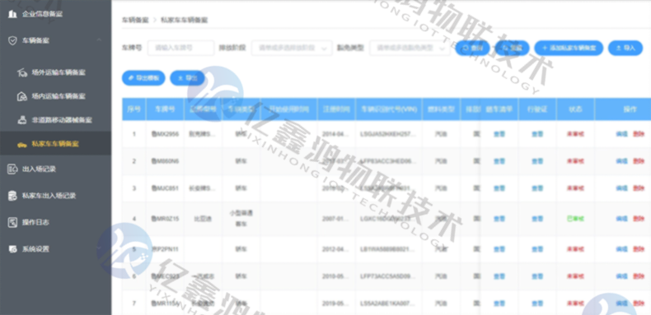Click the 注册时间 column header

point(336,109)
